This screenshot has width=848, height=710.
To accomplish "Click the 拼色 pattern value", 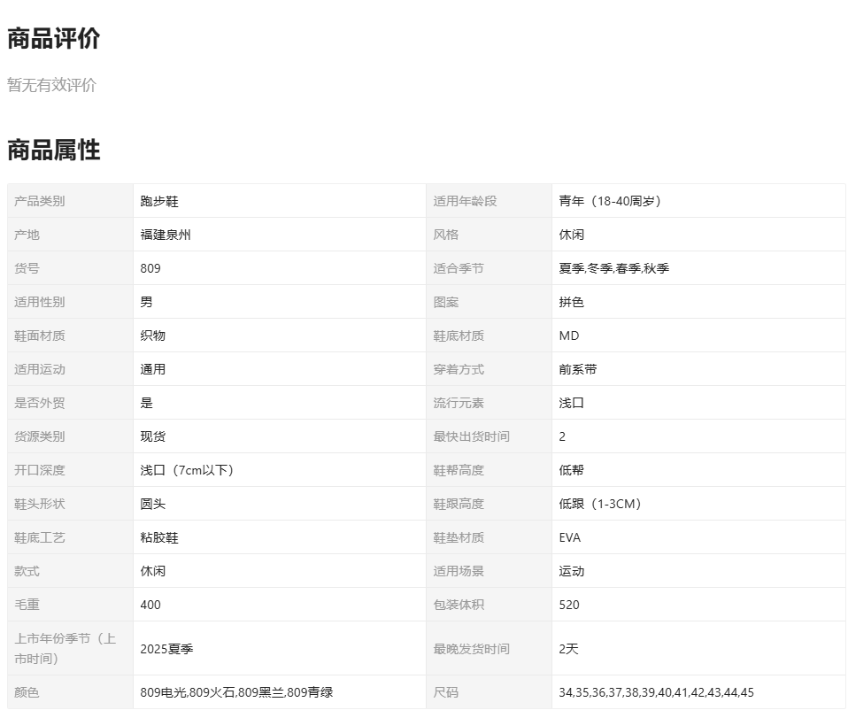I will (572, 302).
